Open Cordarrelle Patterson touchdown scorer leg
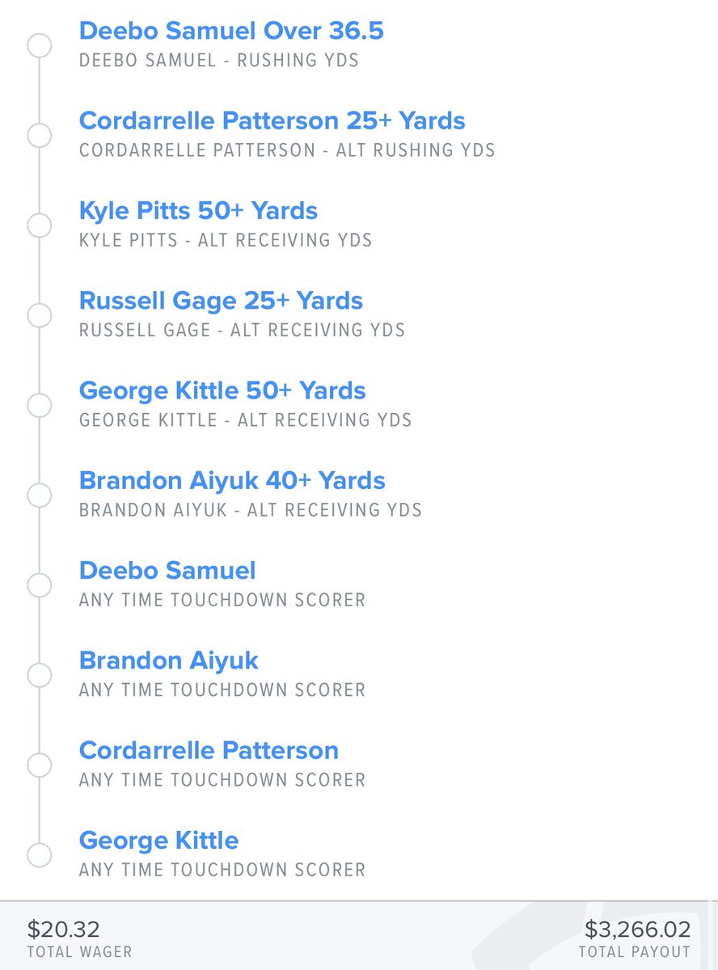The image size is (718, 970). click(x=209, y=749)
